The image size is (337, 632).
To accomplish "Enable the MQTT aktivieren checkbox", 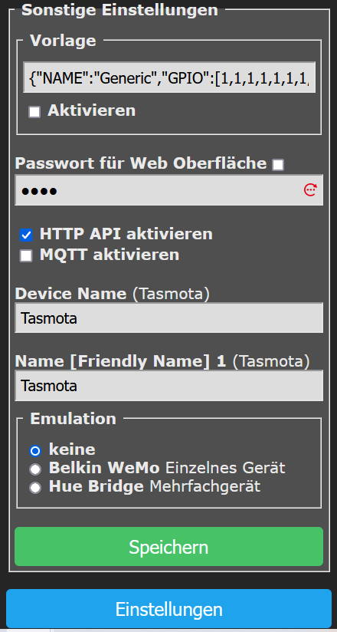I will (26, 256).
